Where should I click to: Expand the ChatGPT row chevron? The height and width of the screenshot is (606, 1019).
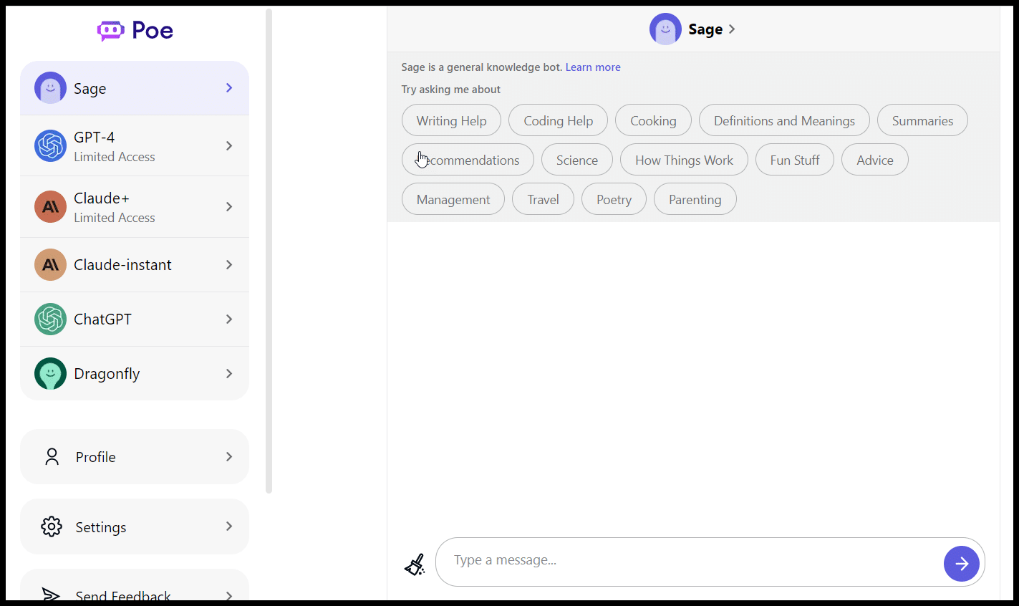pos(229,319)
